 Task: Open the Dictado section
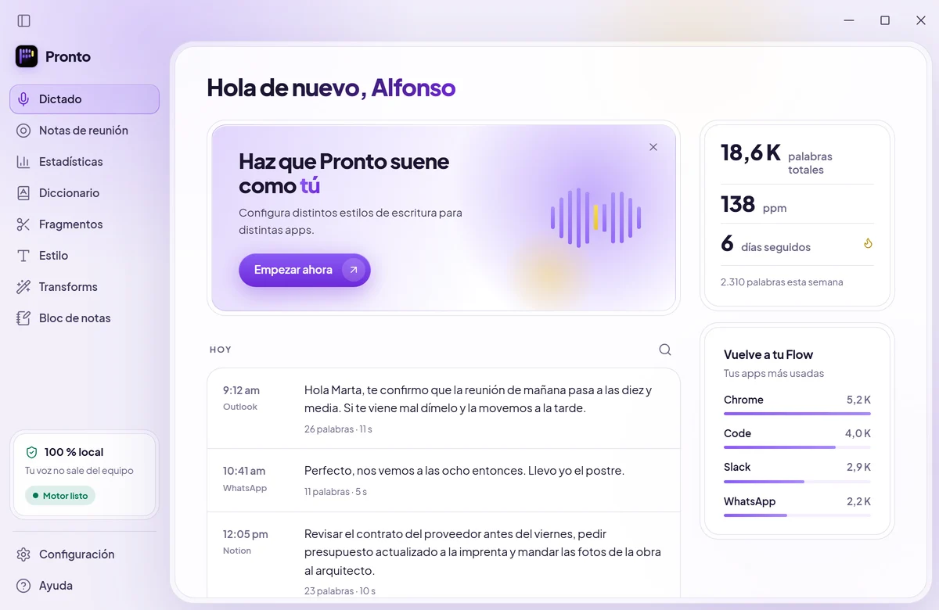pyautogui.click(x=85, y=99)
